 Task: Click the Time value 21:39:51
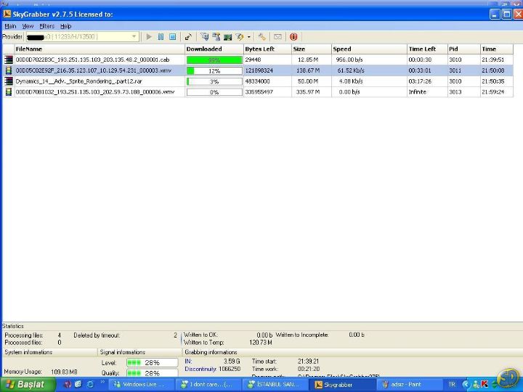click(493, 60)
